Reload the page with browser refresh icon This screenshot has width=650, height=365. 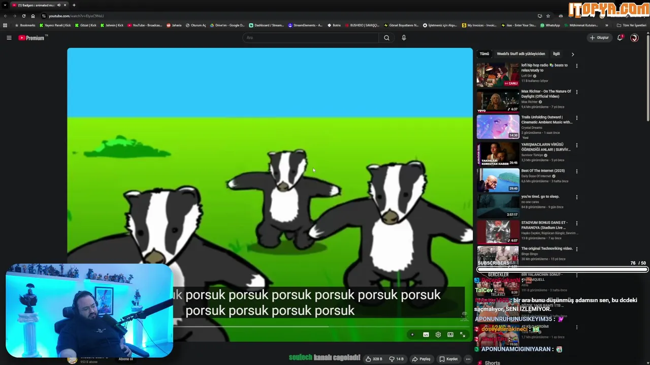[23, 16]
